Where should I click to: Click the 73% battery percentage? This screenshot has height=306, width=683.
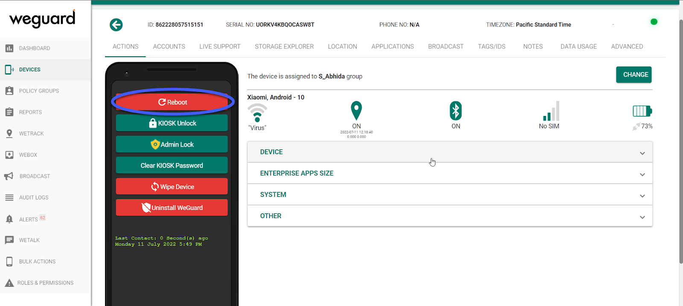point(647,126)
